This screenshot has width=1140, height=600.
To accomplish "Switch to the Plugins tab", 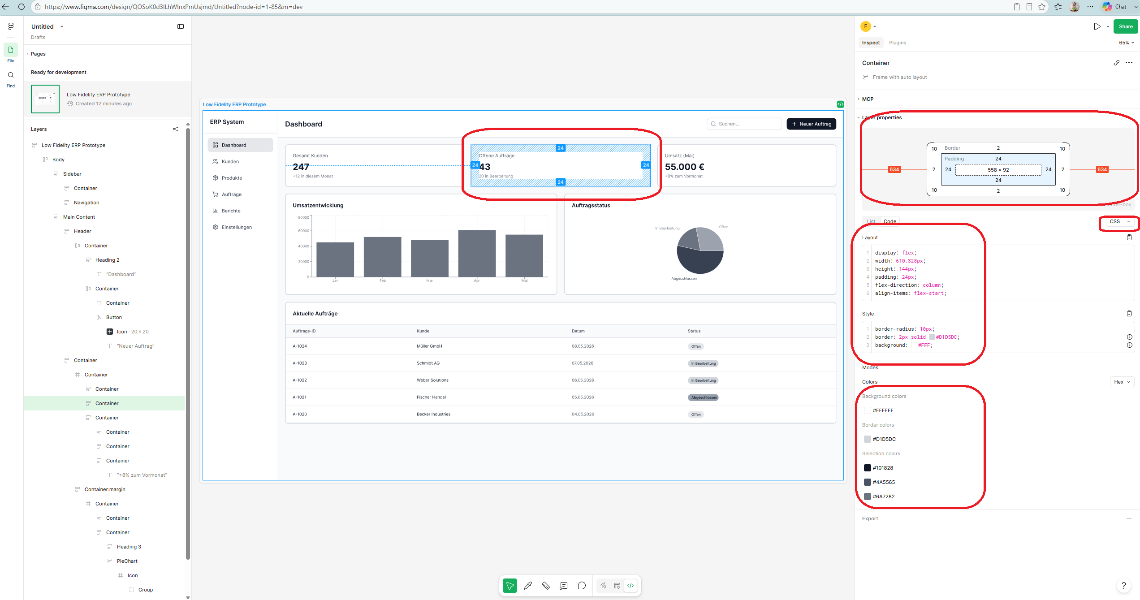I will click(898, 43).
